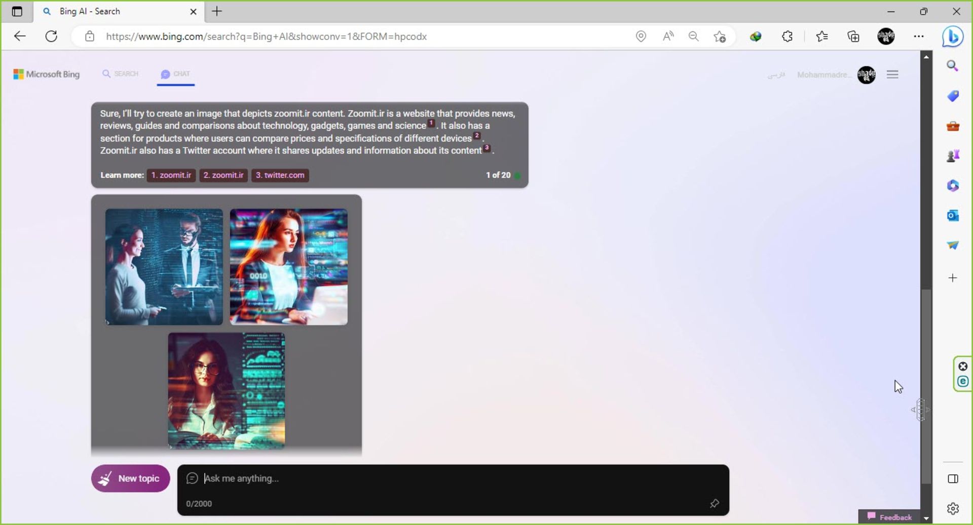Add a sidebar app with plus button
973x525 pixels.
(x=953, y=278)
